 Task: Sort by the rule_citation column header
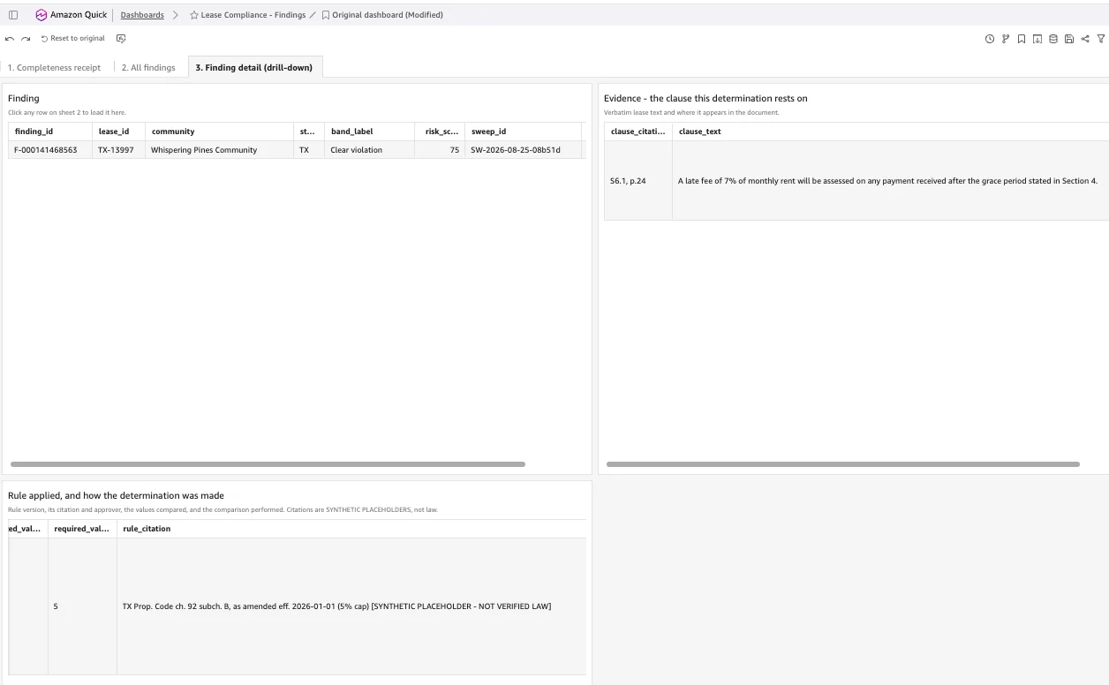coord(351,529)
